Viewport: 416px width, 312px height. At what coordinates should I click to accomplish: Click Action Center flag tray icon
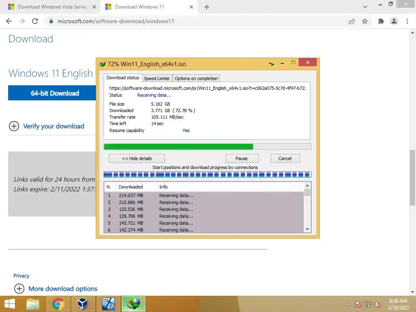point(358,304)
